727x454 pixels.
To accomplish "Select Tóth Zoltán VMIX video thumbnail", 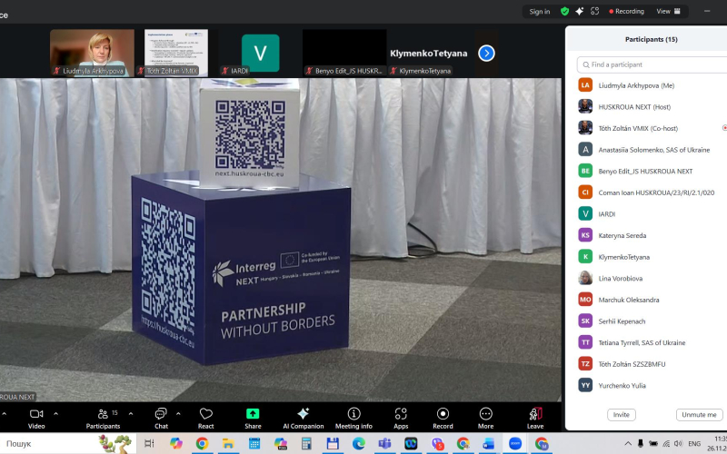I will (x=176, y=52).
